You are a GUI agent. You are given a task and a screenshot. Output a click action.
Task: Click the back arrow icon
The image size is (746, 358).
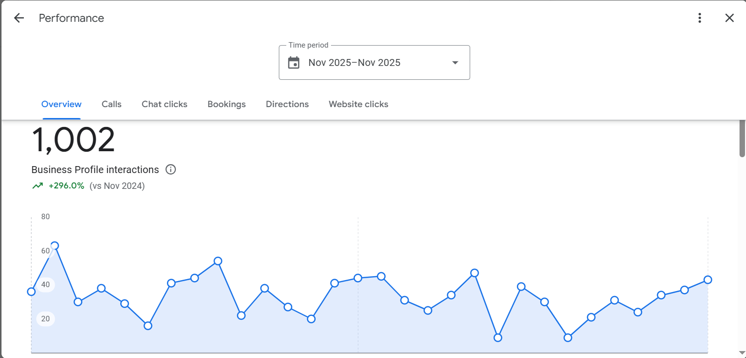19,18
